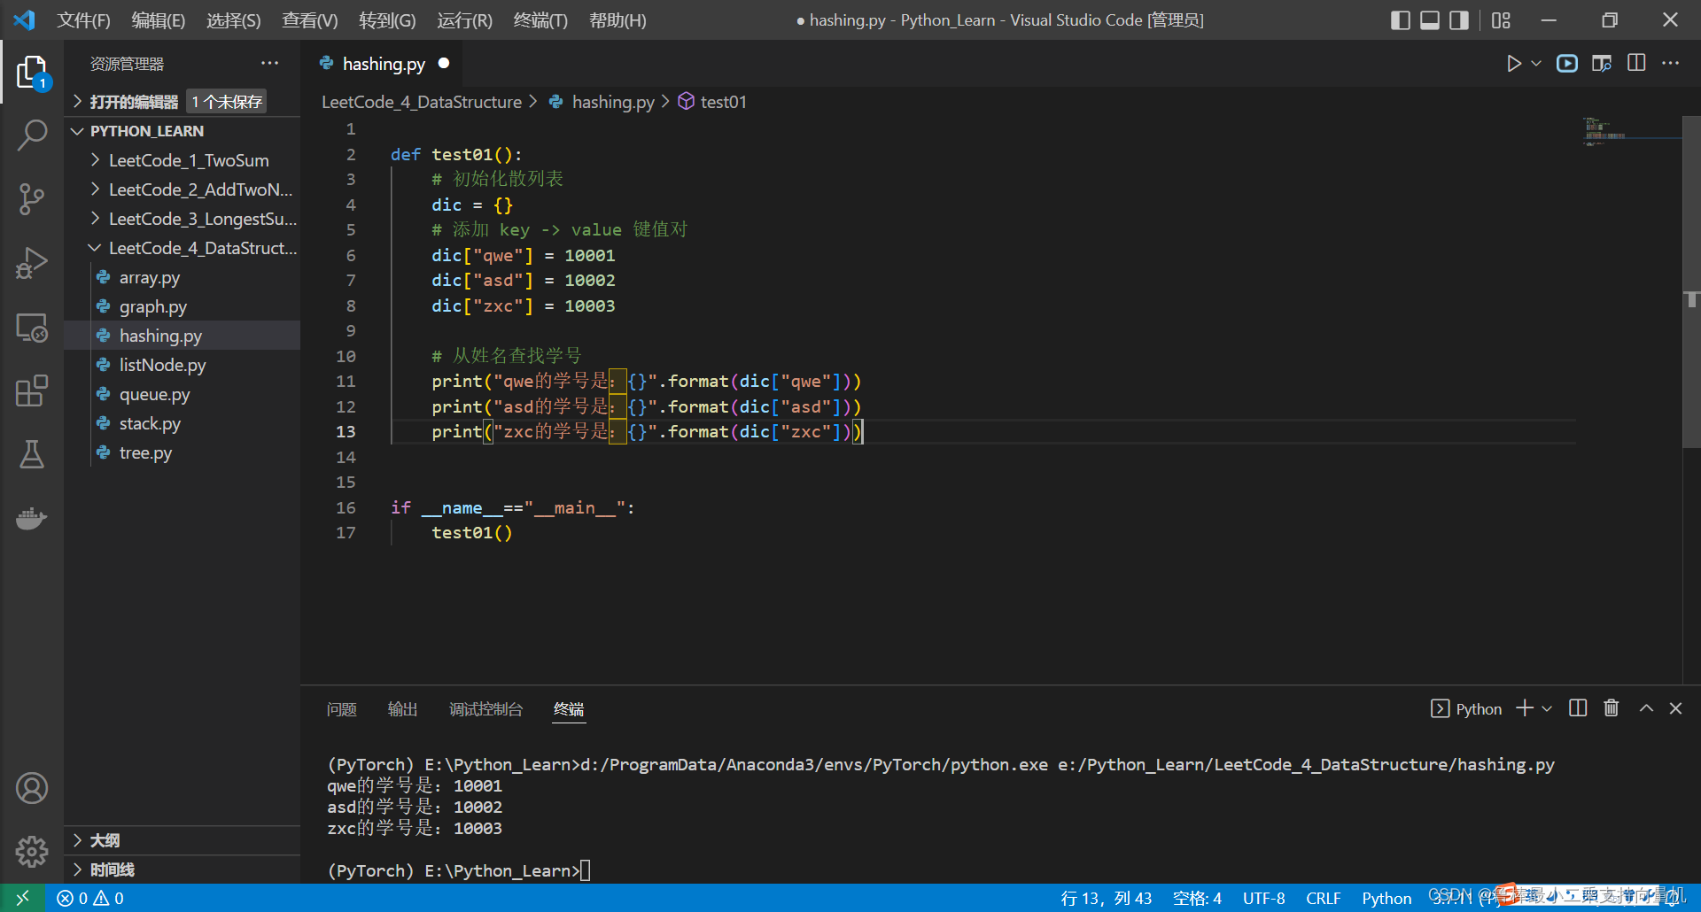This screenshot has height=912, width=1701.
Task: Open 文件(F) menu
Action: (x=83, y=20)
